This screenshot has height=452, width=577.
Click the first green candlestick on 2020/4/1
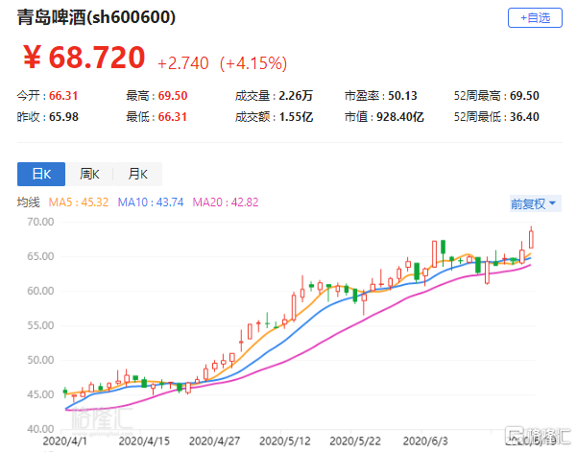point(65,393)
